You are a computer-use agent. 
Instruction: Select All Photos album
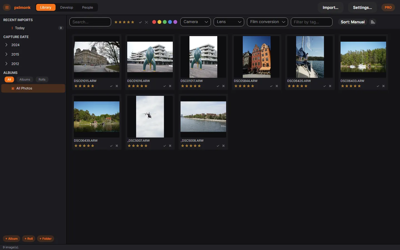coord(33,88)
